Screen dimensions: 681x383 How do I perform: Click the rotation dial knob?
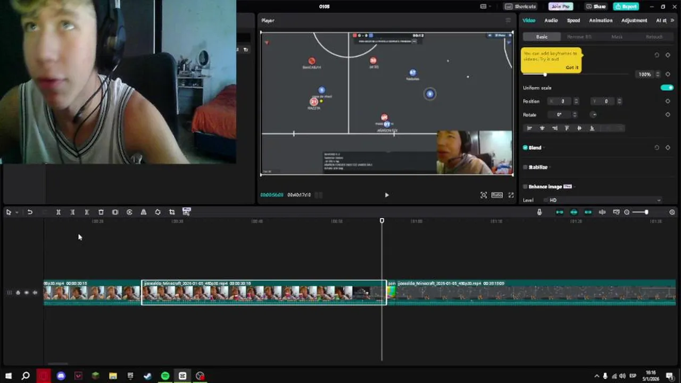tap(594, 115)
